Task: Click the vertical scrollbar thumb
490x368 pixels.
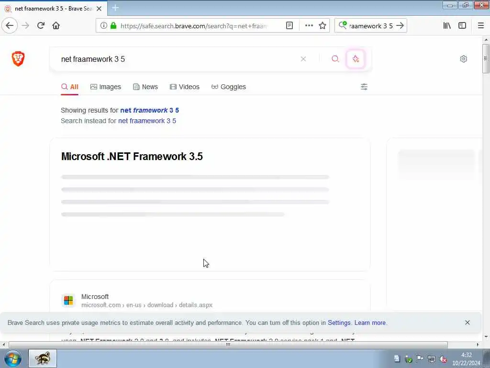Action: click(486, 58)
